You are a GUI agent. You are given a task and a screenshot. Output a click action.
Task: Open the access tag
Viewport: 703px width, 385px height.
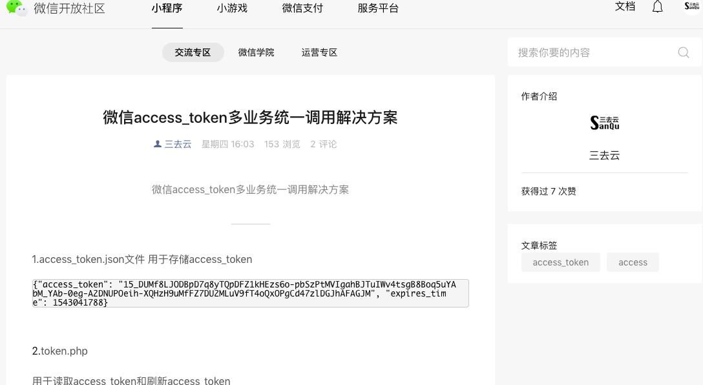[633, 262]
